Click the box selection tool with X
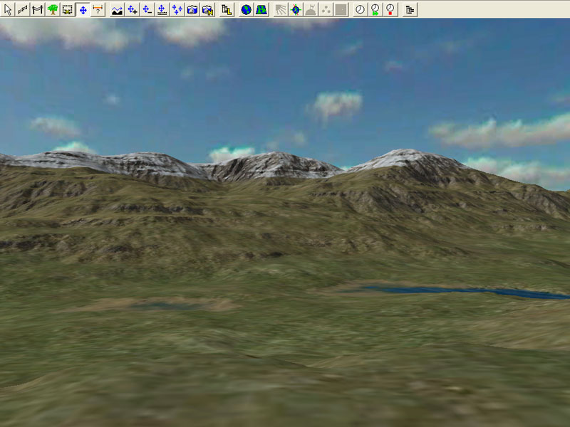The width and height of the screenshot is (570, 427). click(68, 10)
